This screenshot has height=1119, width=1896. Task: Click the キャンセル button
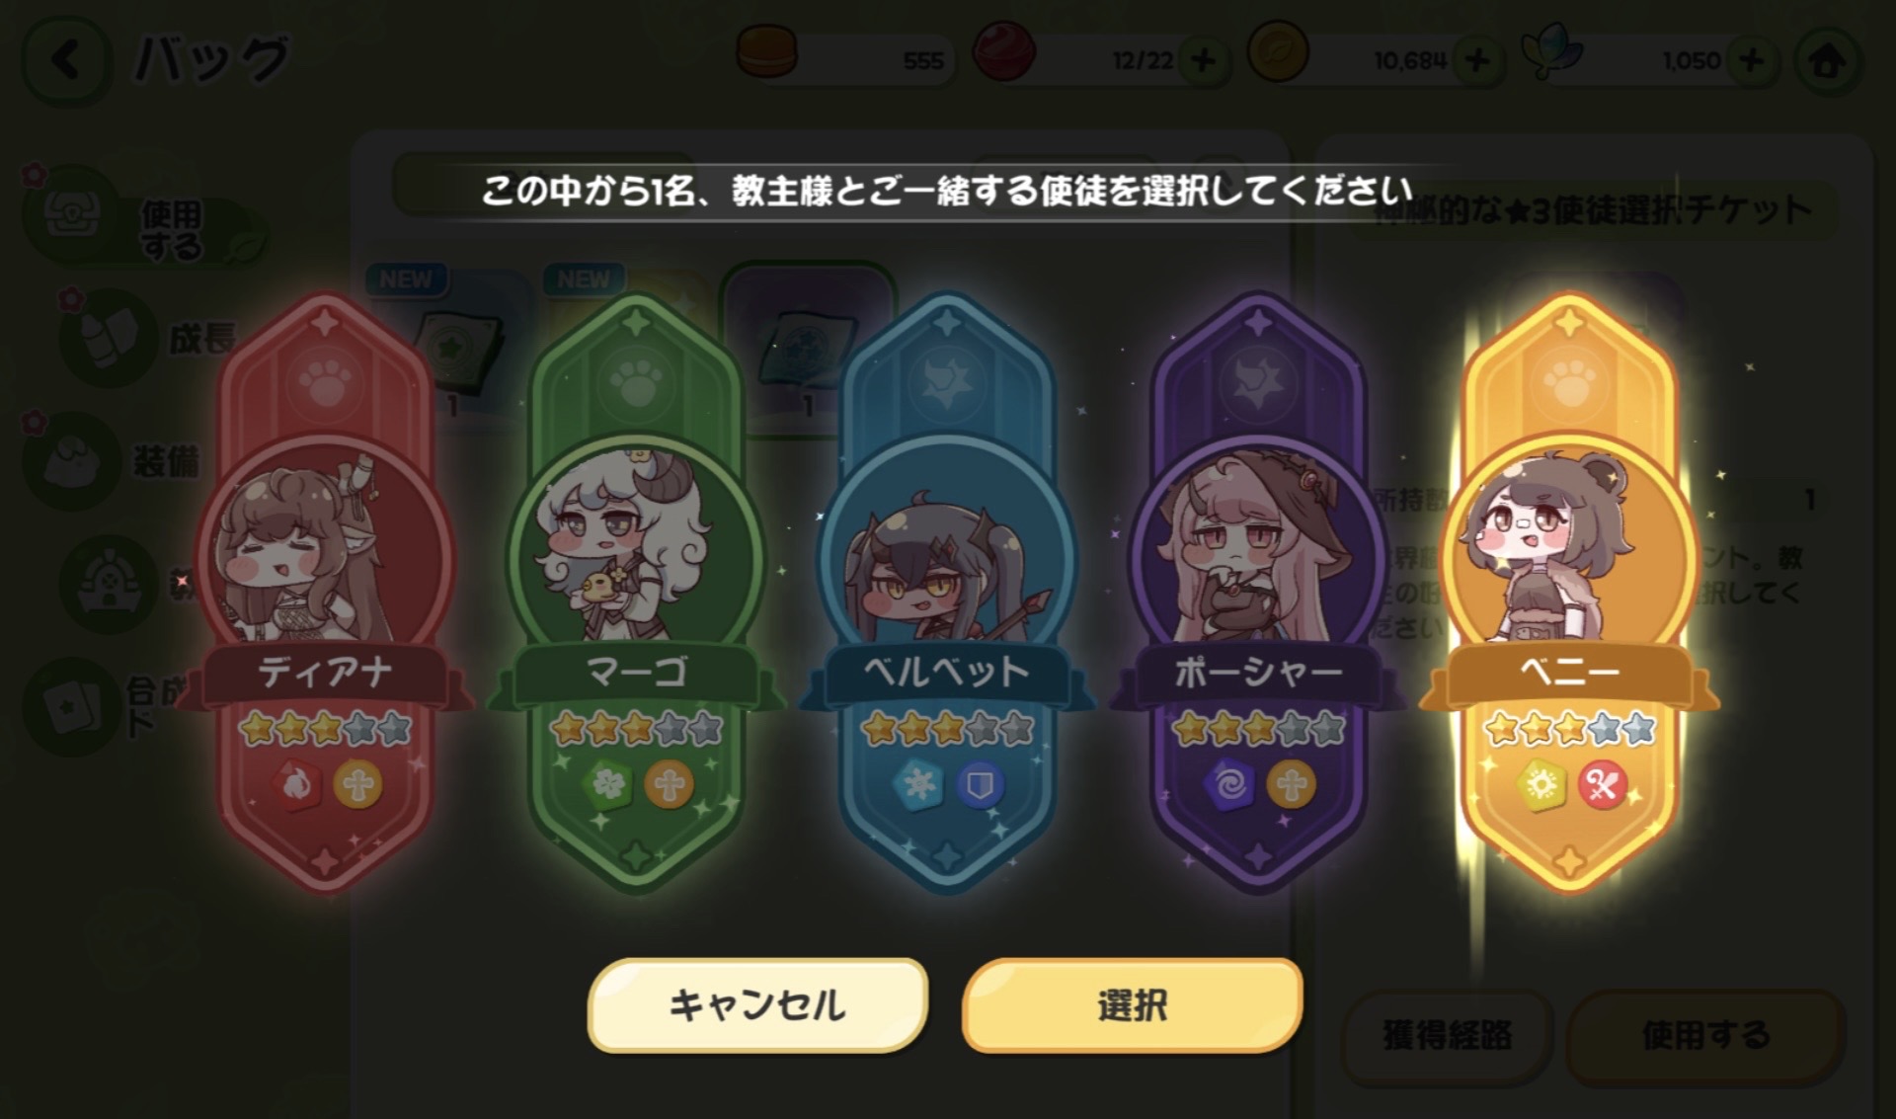point(757,1005)
